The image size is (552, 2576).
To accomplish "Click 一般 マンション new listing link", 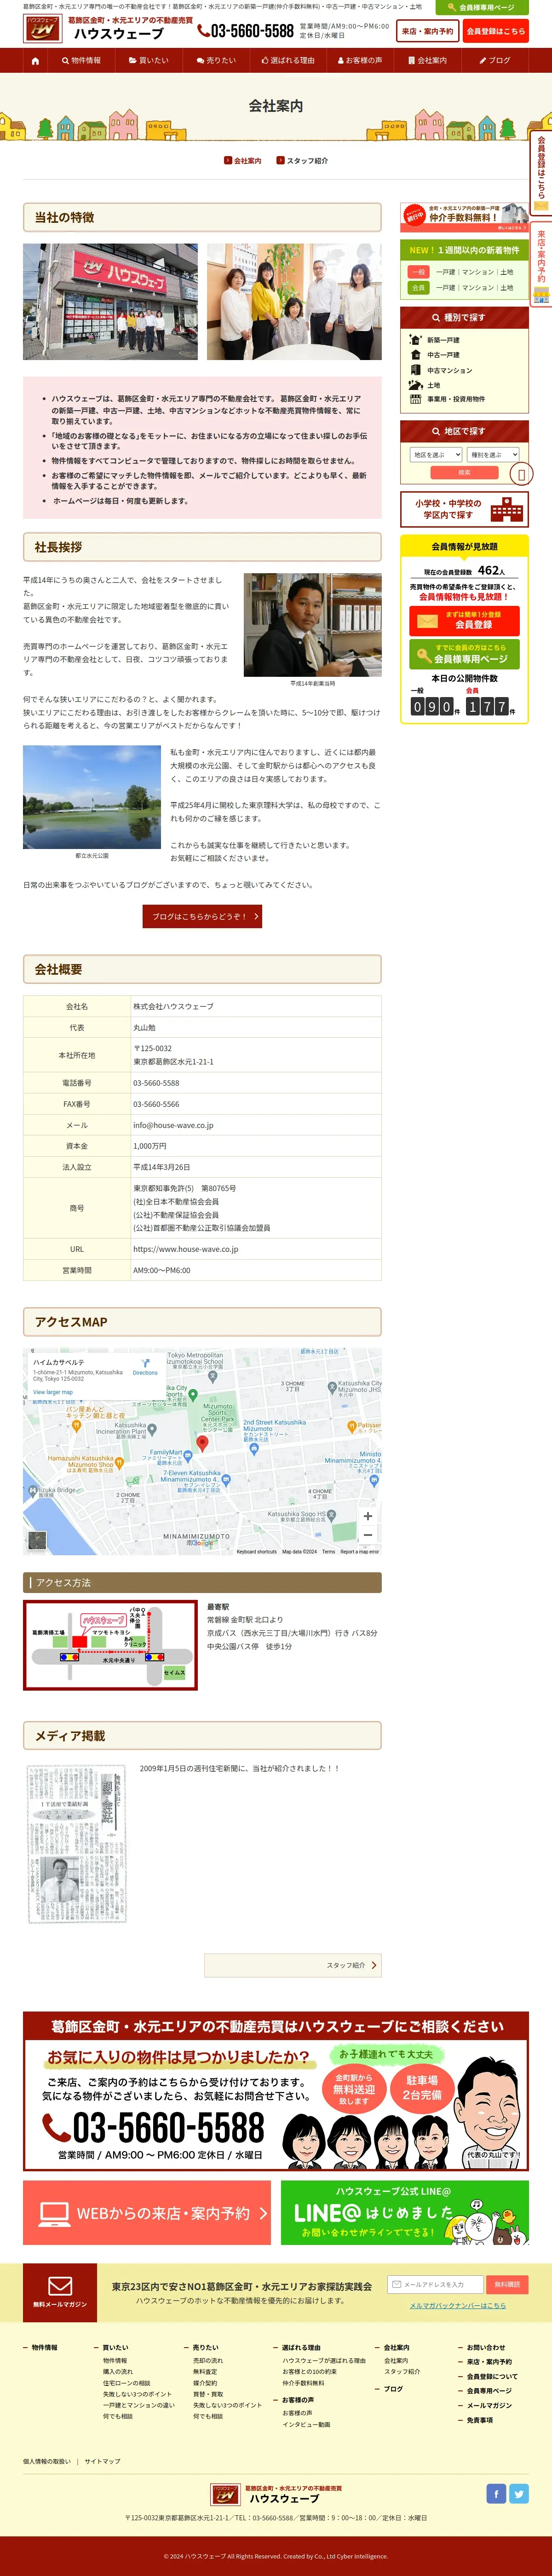I will 478,272.
